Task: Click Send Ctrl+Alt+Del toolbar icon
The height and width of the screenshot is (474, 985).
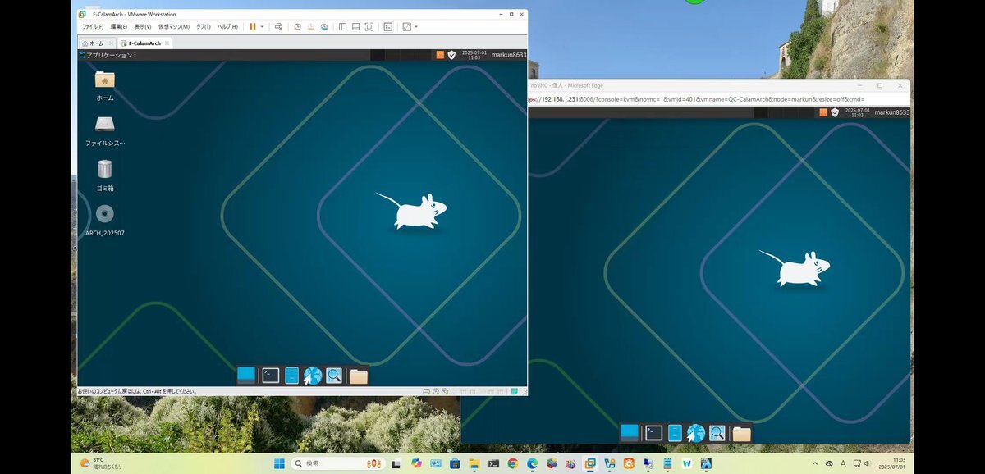Action: coord(278,26)
